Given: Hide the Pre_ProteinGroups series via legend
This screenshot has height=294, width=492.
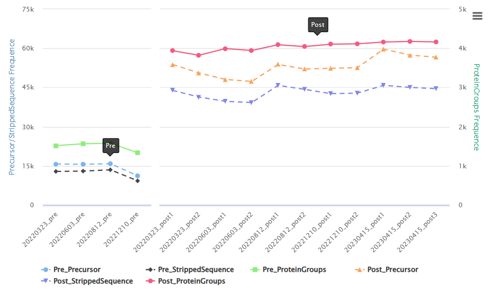Looking at the screenshot, I should (288, 269).
